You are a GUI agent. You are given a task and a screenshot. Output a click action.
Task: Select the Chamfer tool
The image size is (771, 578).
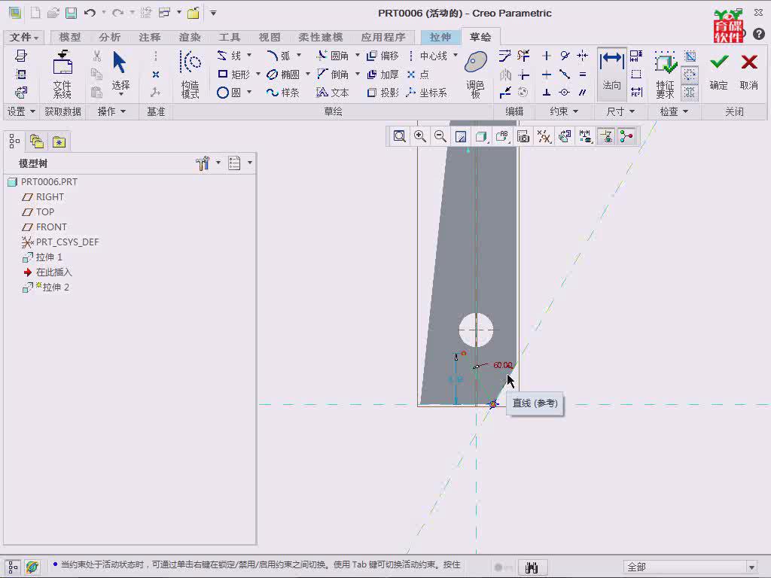click(332, 75)
